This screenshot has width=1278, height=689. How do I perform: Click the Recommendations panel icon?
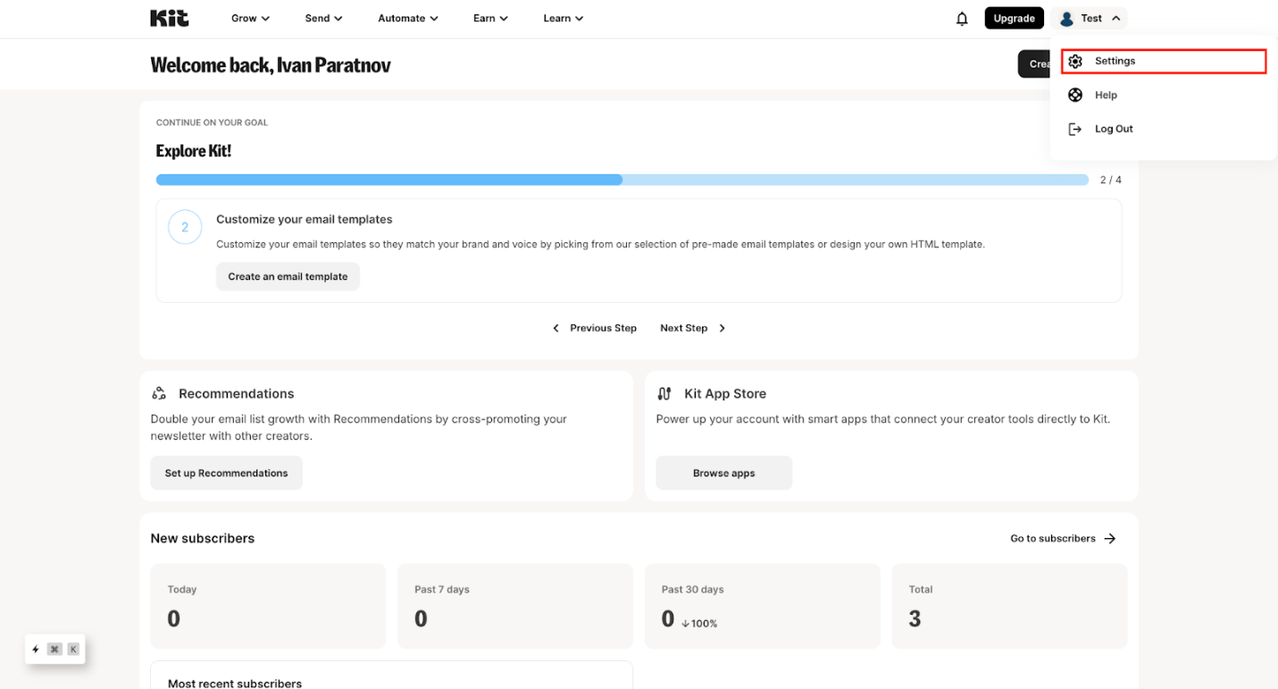[x=159, y=392]
